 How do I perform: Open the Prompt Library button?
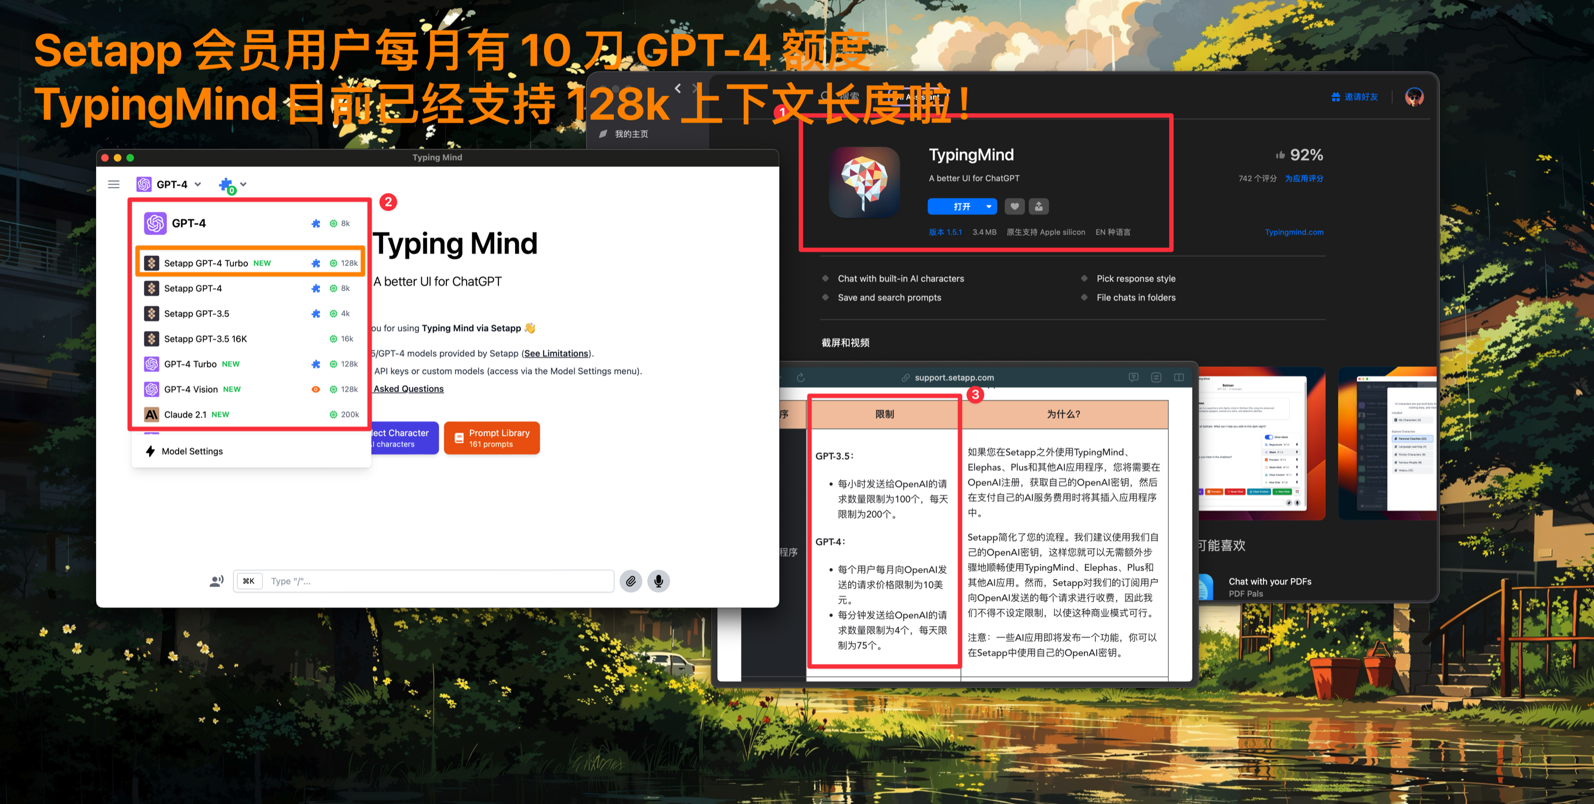pos(492,438)
